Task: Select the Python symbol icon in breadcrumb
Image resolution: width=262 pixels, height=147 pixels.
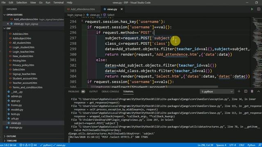Action: (x=87, y=15)
